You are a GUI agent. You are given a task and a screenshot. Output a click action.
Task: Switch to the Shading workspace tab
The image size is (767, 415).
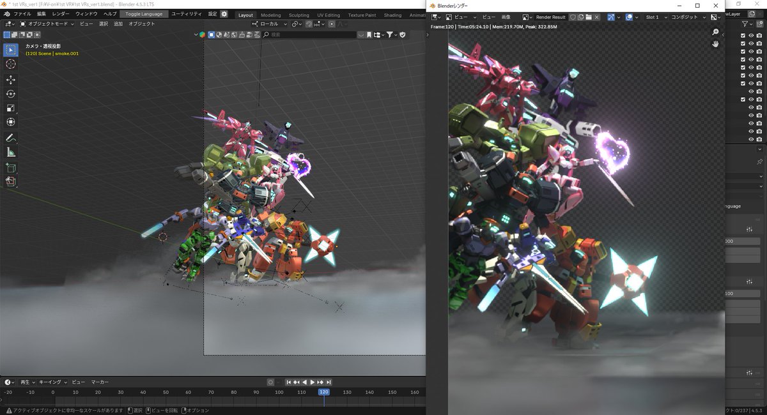coord(392,15)
